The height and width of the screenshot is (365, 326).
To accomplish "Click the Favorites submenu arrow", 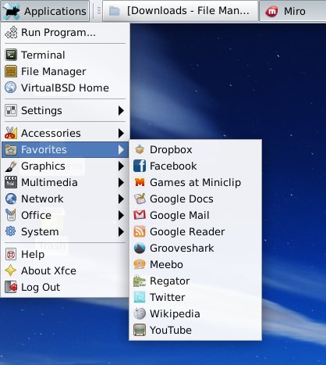I will [x=121, y=149].
